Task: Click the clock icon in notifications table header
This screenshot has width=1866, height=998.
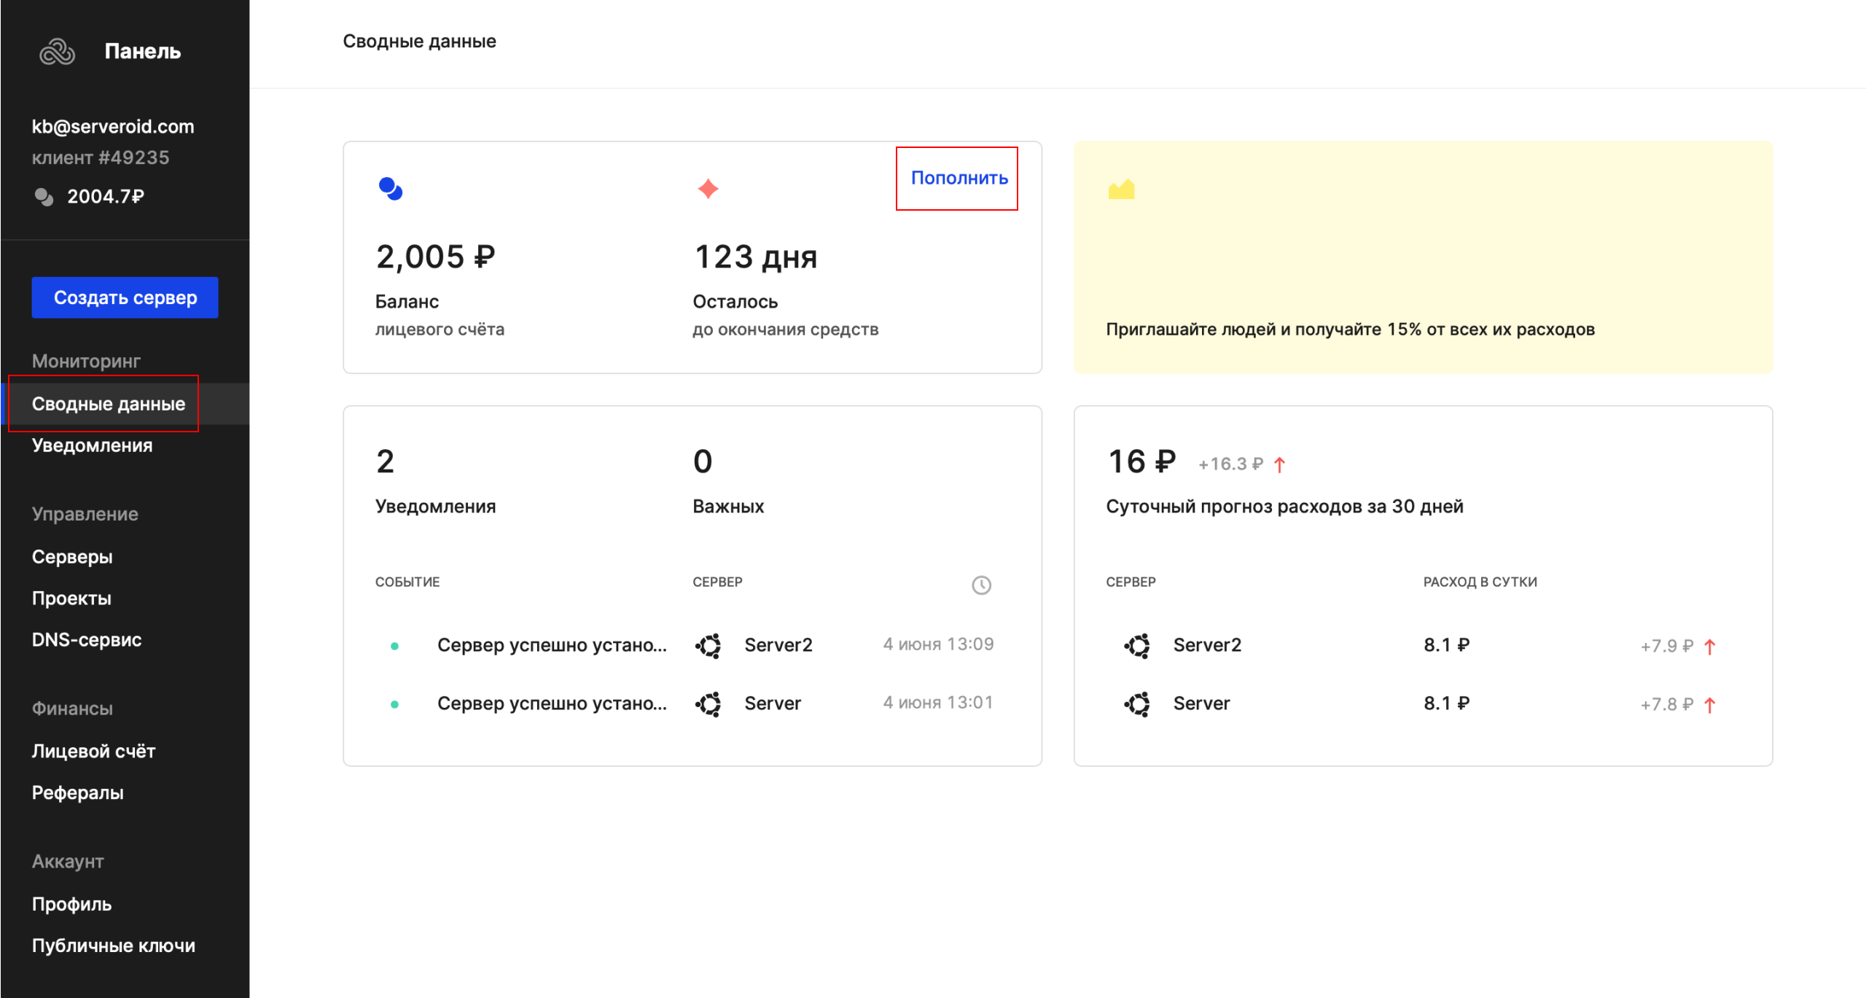Action: point(981,585)
